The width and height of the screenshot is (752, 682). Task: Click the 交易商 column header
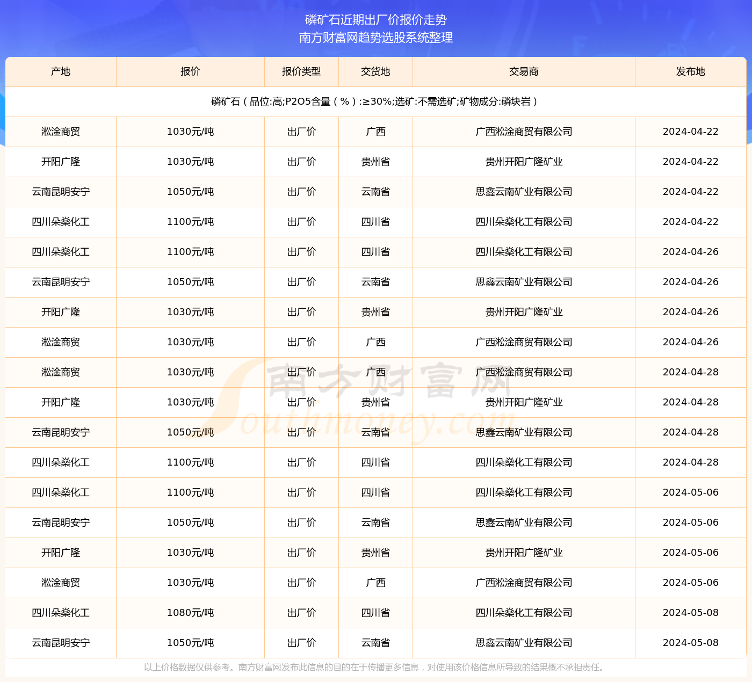524,71
